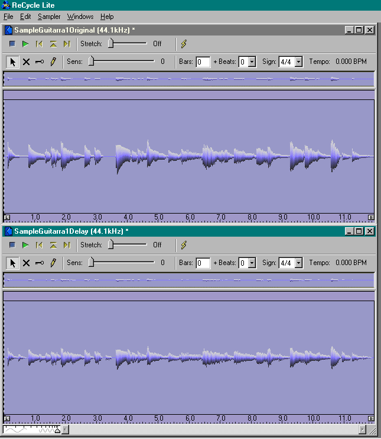Go to right locator in SampleGuitarra1Original window

pos(67,44)
